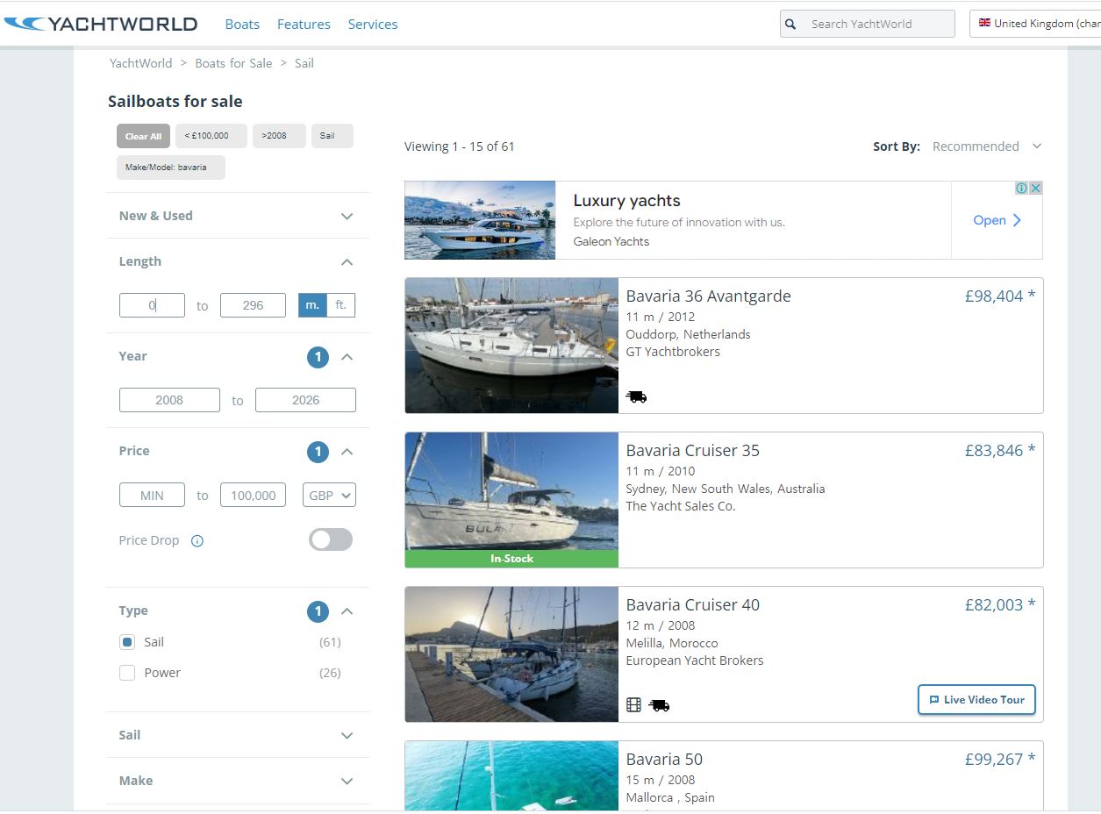This screenshot has width=1101, height=814.
Task: Remove the Sail filter chip
Action: click(332, 136)
